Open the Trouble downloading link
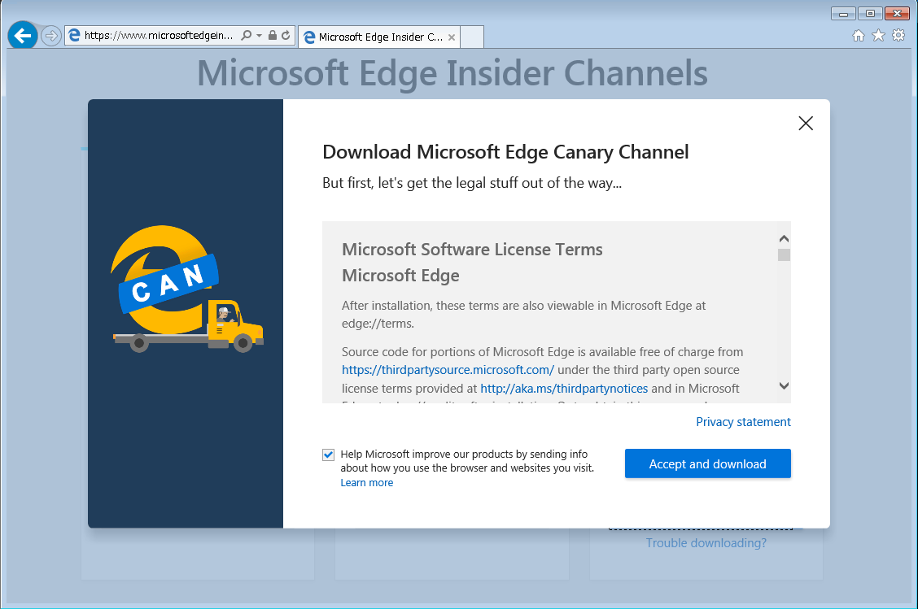 [706, 543]
